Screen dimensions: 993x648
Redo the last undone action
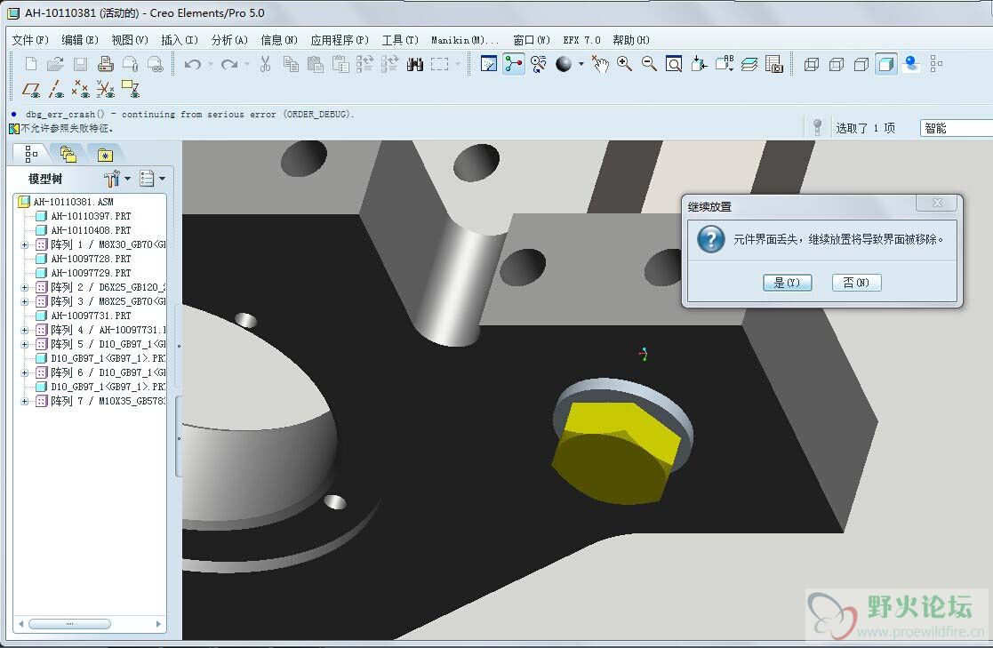[x=229, y=64]
